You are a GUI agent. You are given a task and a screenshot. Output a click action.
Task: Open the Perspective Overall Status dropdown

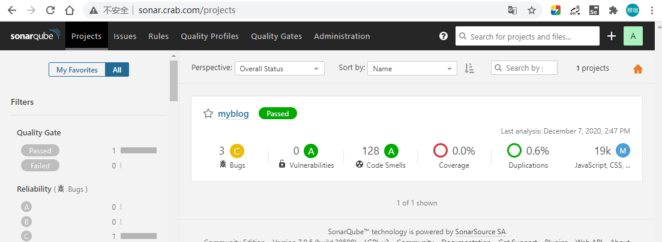coord(280,69)
